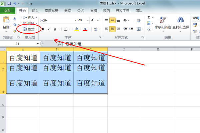Open Find and Select (查找和选择) binoculars
The height and width of the screenshot is (133, 200).
(181, 24)
